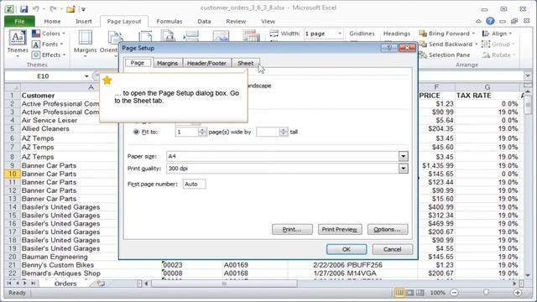This screenshot has height=302, width=537.
Task: Open the Selection Pane
Action: (444, 55)
